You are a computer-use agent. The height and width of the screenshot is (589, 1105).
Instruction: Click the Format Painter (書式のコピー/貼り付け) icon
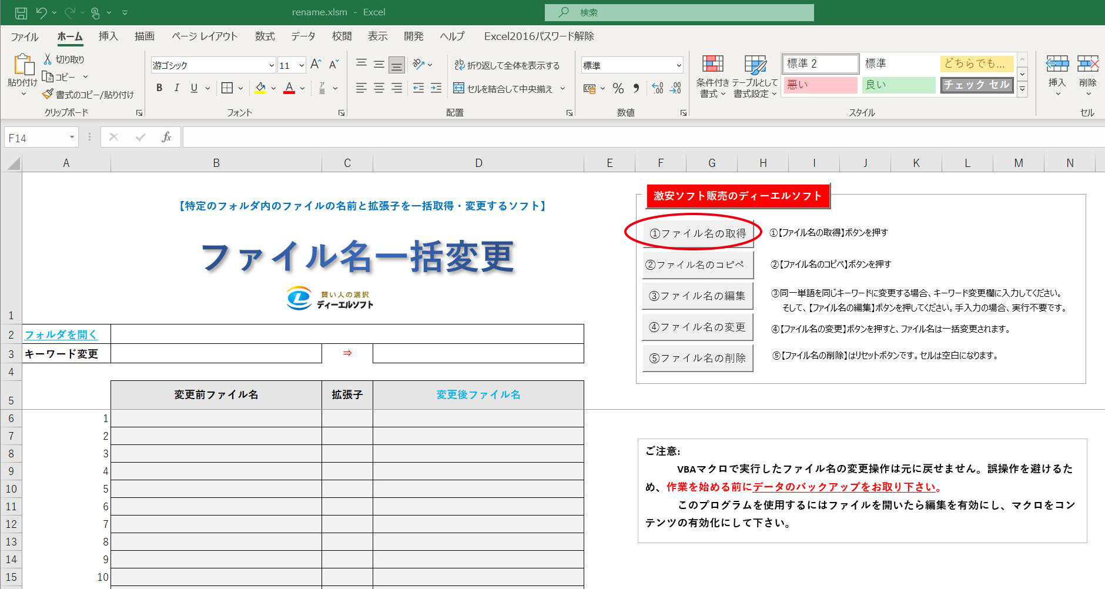pyautogui.click(x=48, y=94)
